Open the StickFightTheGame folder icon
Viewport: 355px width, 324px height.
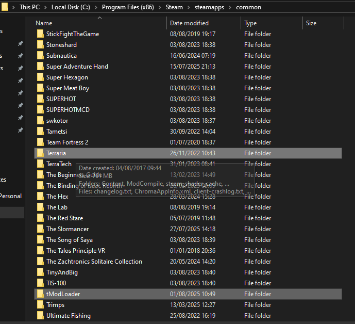pos(40,34)
